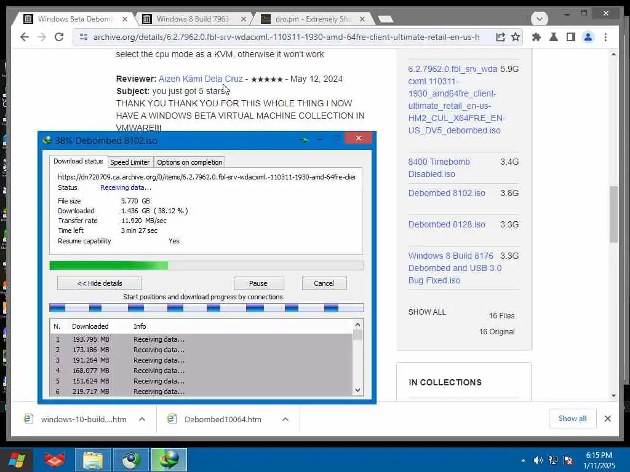Open the Chrome profile avatar

[588, 37]
